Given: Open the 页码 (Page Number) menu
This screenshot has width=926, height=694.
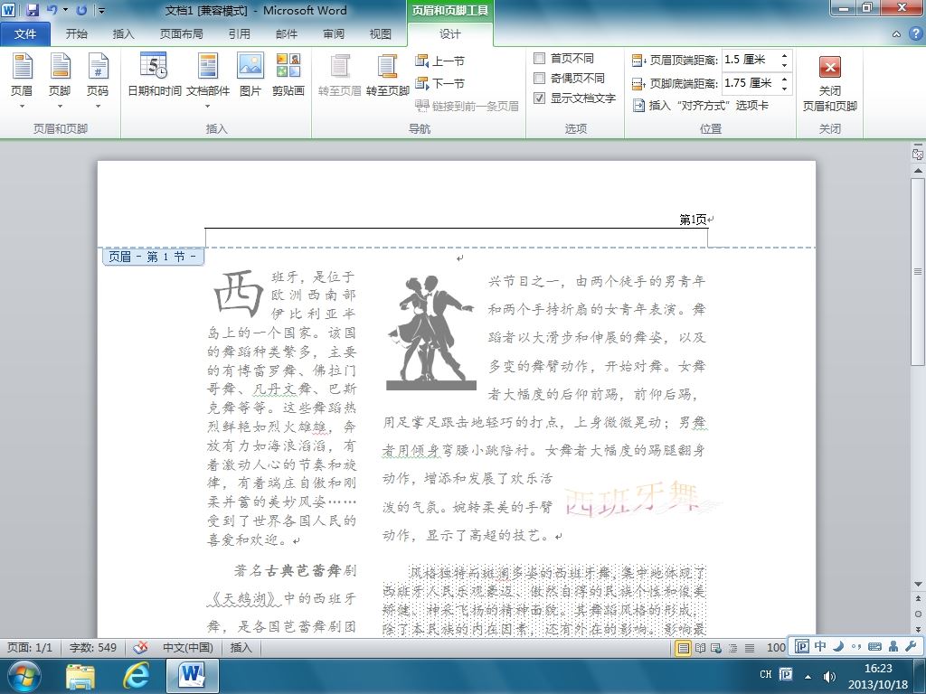Looking at the screenshot, I should coord(98,74).
